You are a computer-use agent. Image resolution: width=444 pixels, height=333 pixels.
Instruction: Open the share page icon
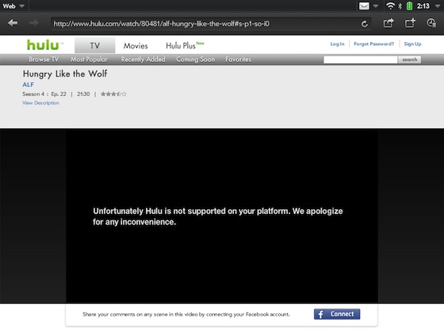pos(388,23)
